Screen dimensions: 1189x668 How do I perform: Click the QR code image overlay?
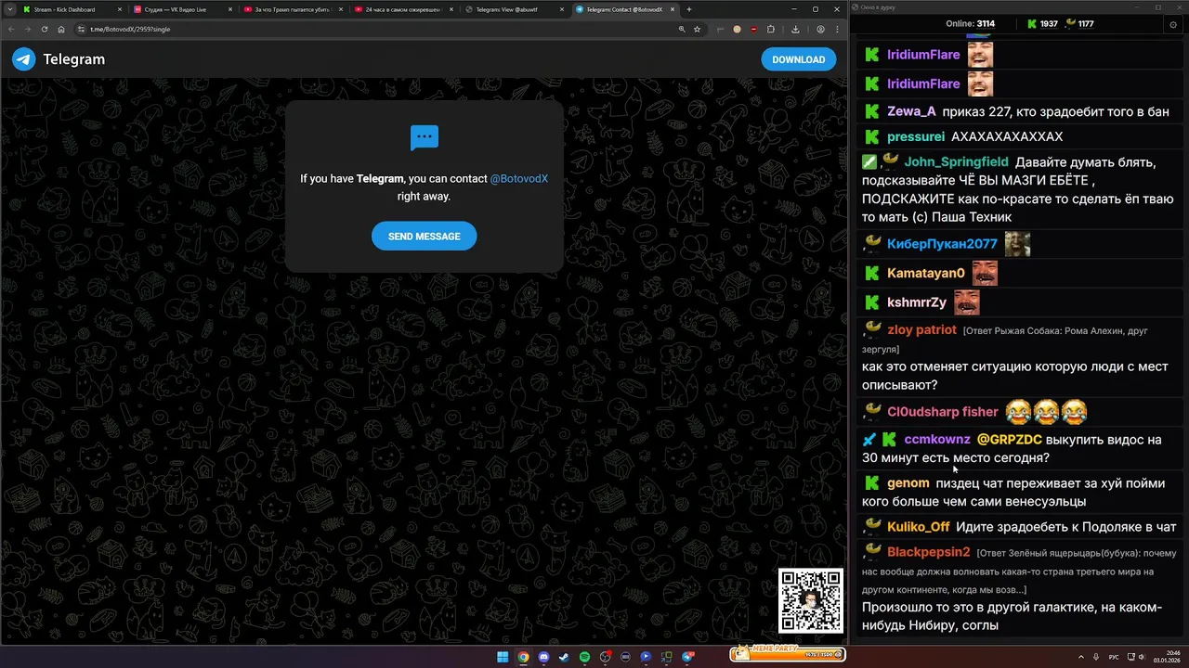pos(811,600)
